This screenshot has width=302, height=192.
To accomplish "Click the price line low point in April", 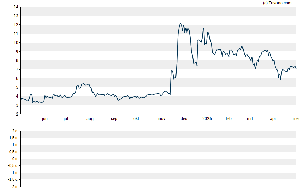I will [281, 79].
